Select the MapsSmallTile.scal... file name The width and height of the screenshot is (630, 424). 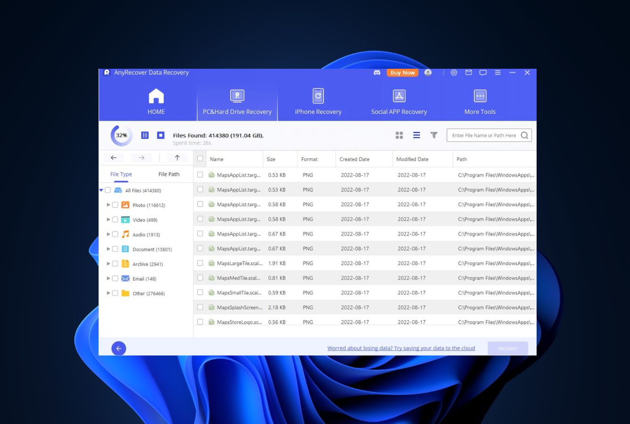pos(239,293)
